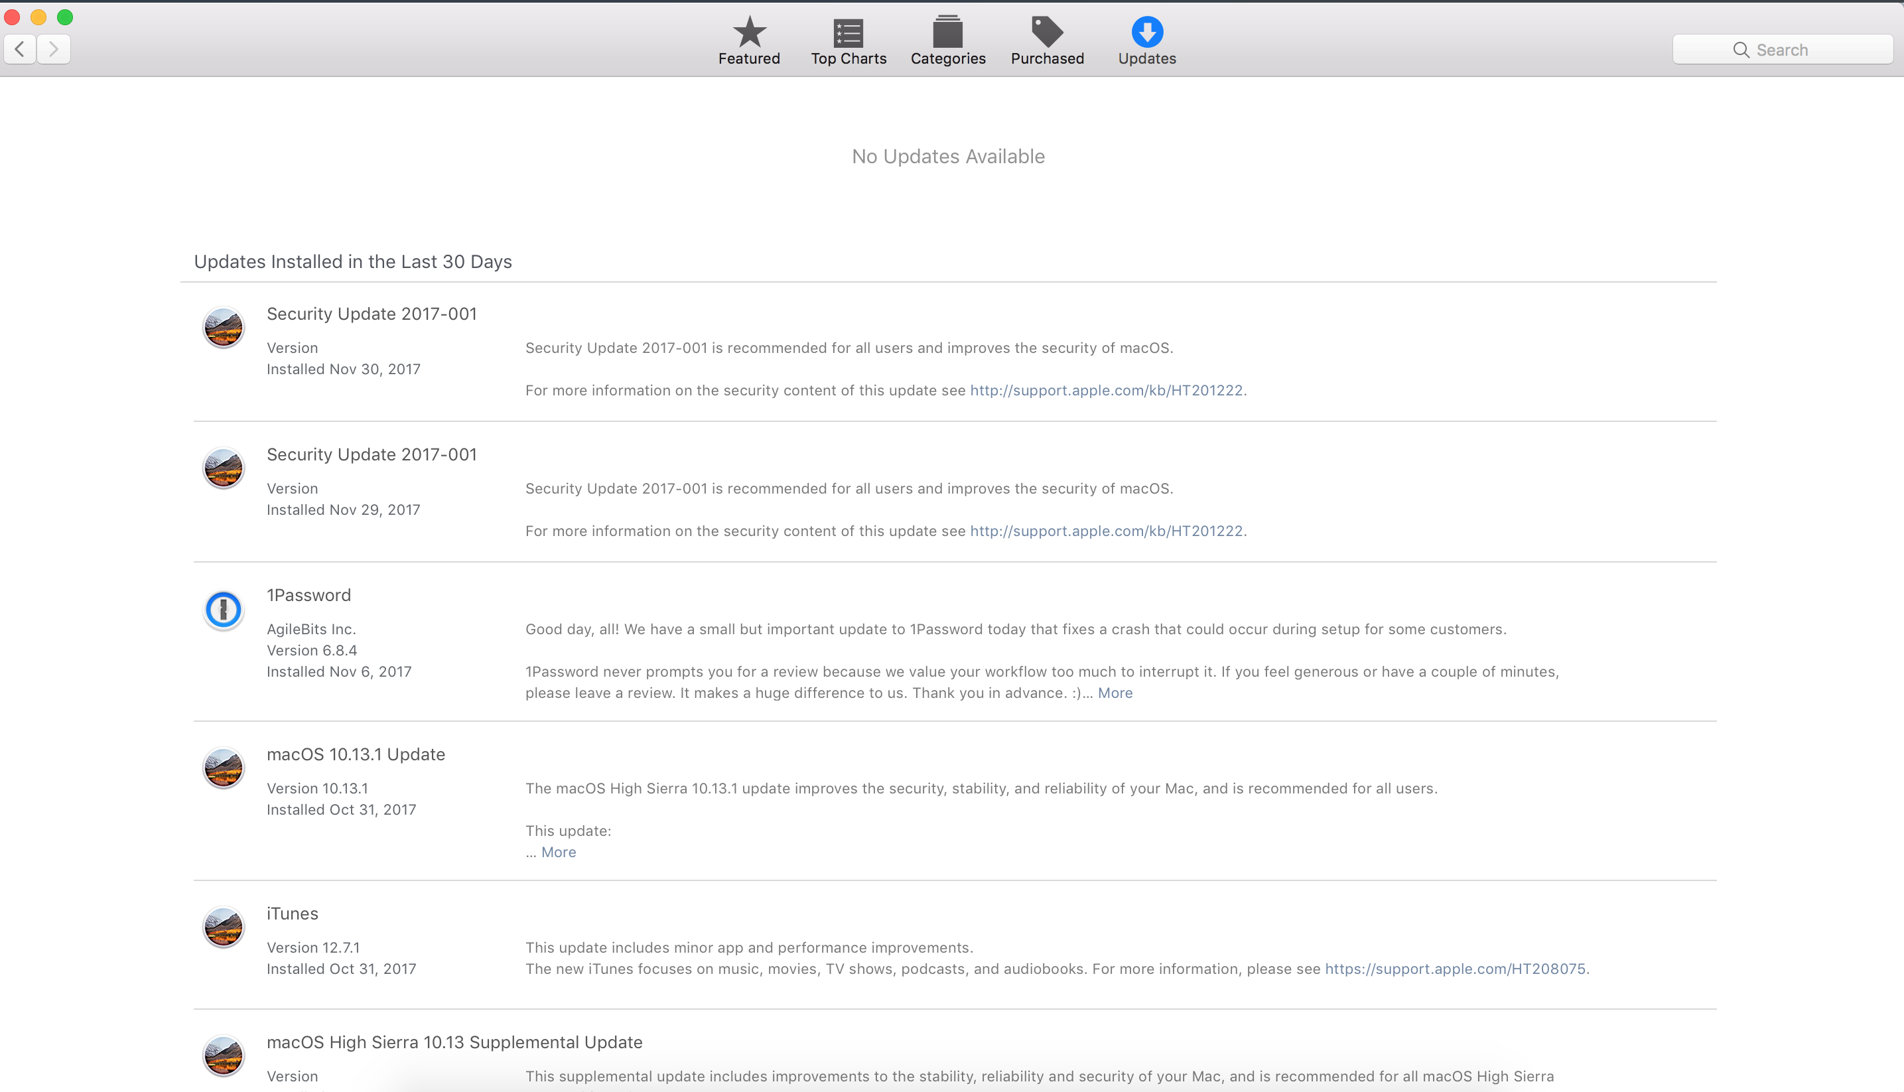Viewport: 1904px width, 1092px height.
Task: Click 'Installed Oct 31, 2017' under iTunes
Action: [x=341, y=969]
